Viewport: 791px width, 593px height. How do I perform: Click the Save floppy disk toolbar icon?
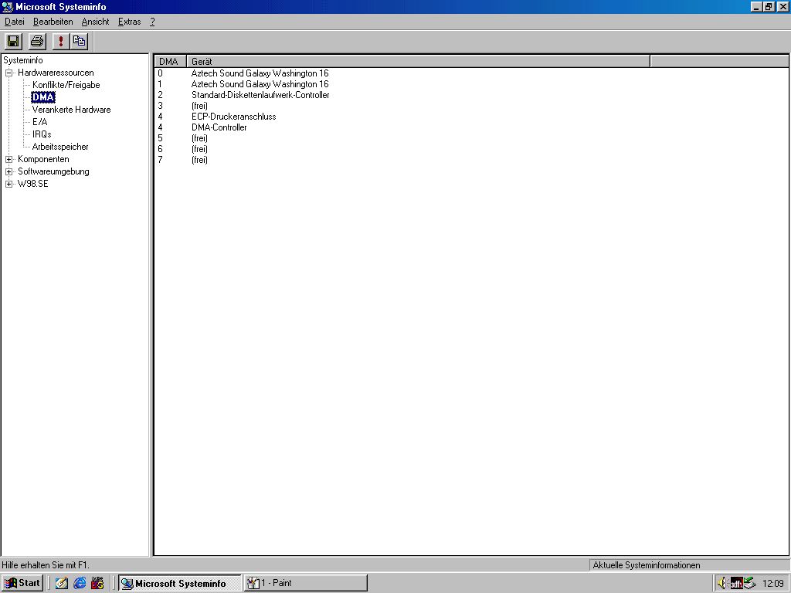coord(13,42)
